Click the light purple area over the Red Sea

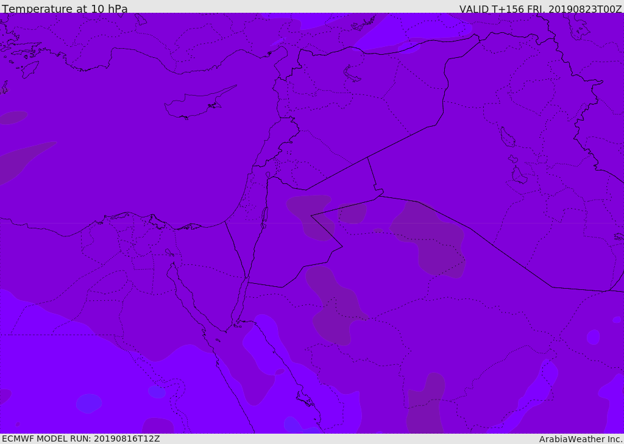[258, 350]
